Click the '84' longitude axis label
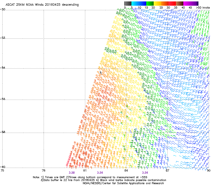The width and height of the screenshot is (211, 185). coord(126,170)
